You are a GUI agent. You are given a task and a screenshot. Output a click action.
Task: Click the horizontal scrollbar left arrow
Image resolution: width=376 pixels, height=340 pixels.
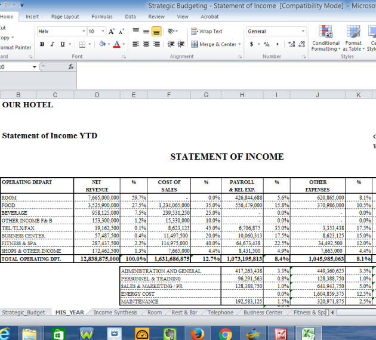[332, 313]
